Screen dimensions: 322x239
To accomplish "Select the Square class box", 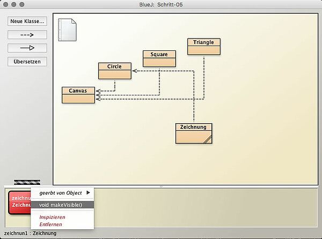I will 159,58.
